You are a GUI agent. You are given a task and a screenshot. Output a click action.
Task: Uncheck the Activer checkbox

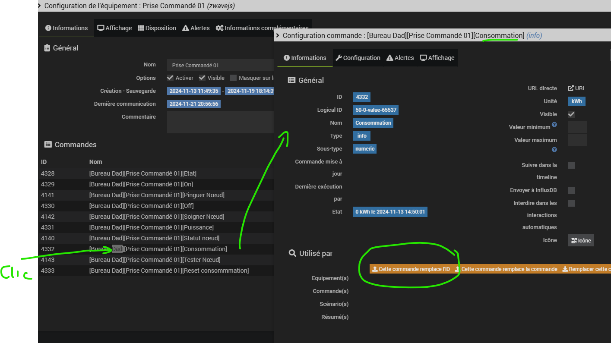pyautogui.click(x=170, y=78)
